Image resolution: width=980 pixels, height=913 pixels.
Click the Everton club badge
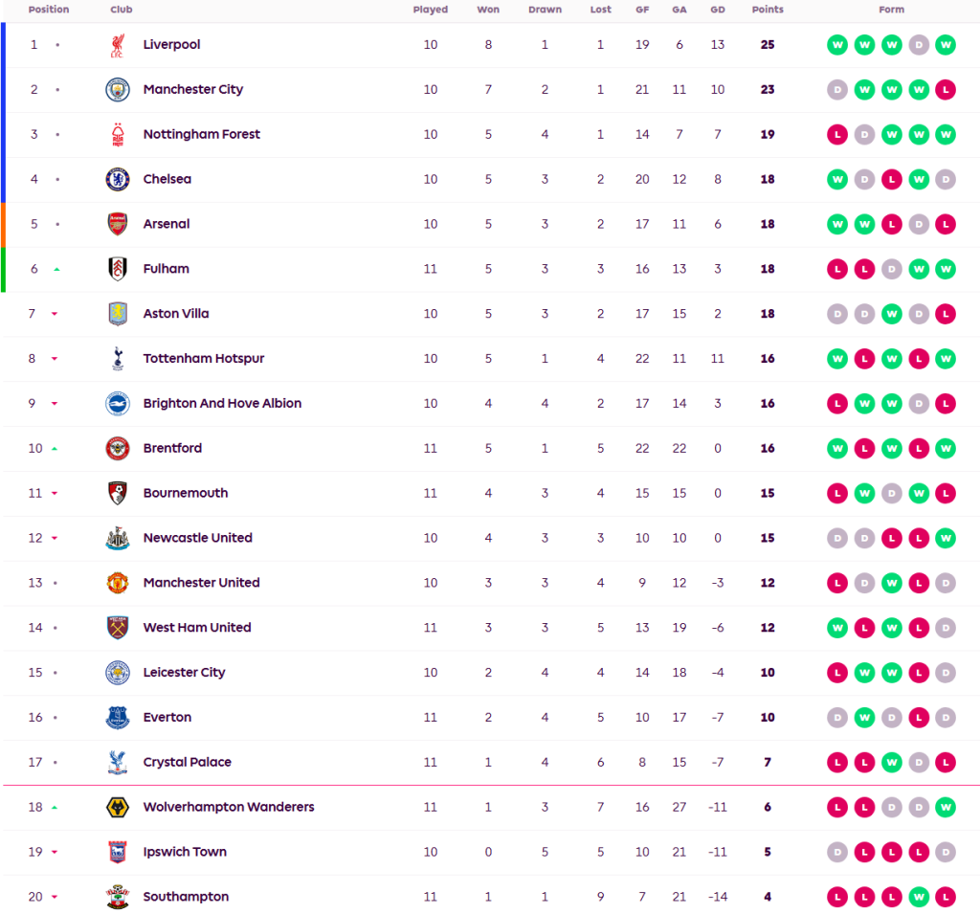click(x=117, y=718)
